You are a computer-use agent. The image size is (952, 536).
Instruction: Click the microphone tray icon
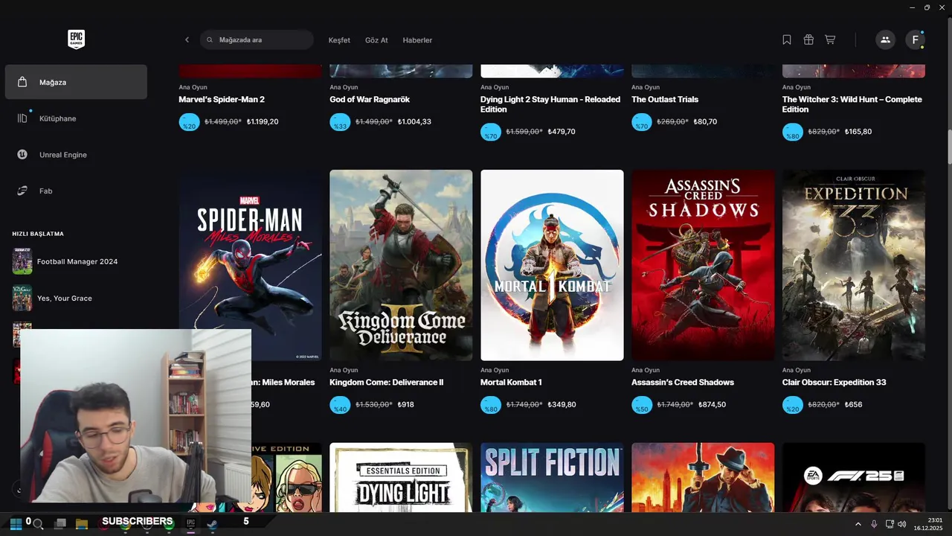[x=874, y=524]
